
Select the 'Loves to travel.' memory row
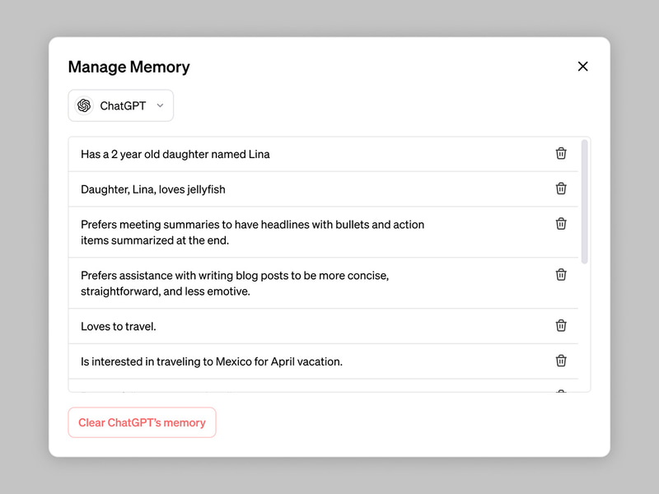pos(119,327)
